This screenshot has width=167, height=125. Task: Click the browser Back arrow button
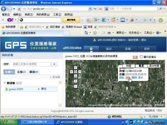[3, 9]
